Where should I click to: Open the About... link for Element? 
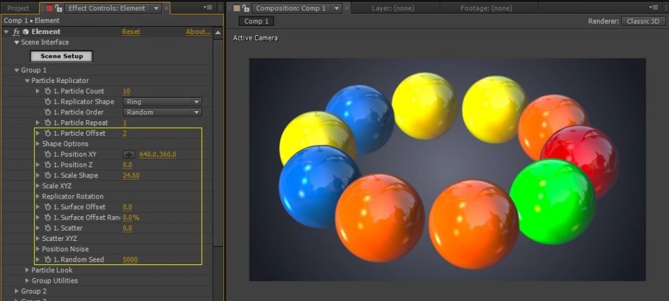(199, 32)
